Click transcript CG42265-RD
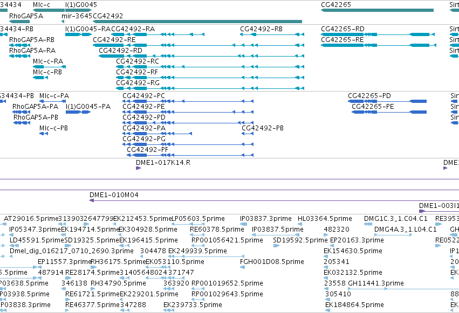459x313 pixels. [378, 34]
